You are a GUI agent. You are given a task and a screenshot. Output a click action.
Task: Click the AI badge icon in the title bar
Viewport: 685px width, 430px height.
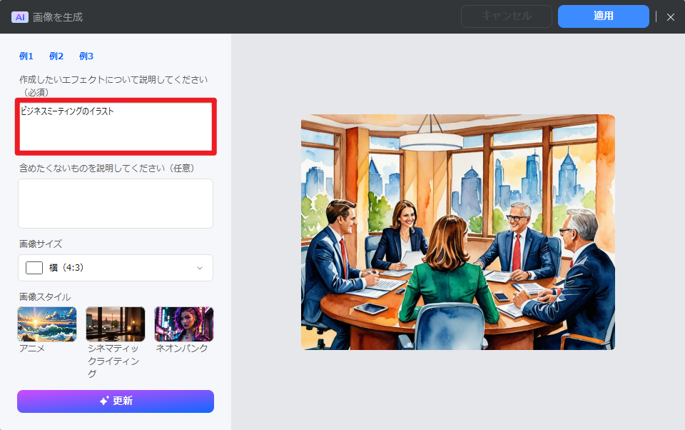[x=20, y=17]
